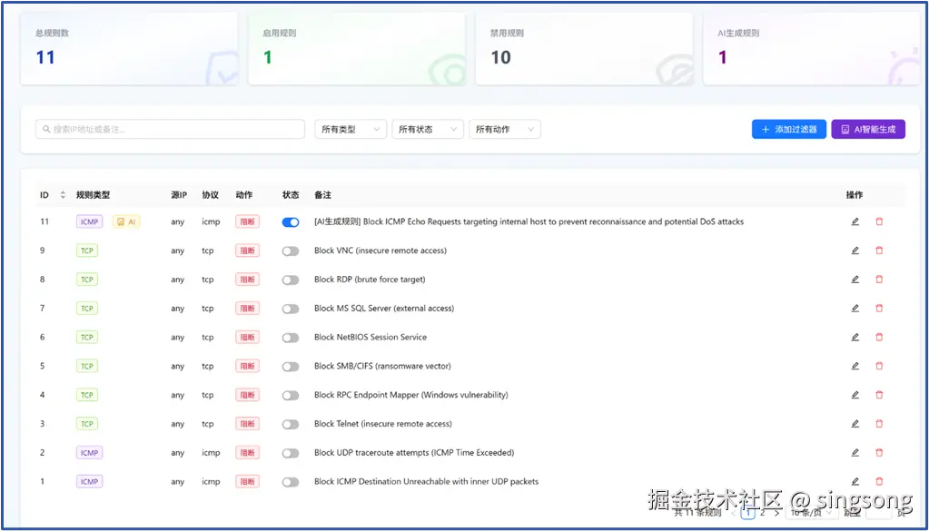Enable the Block SMB/CIFS rule toggle
Screen dimensions: 929x531
coord(291,367)
